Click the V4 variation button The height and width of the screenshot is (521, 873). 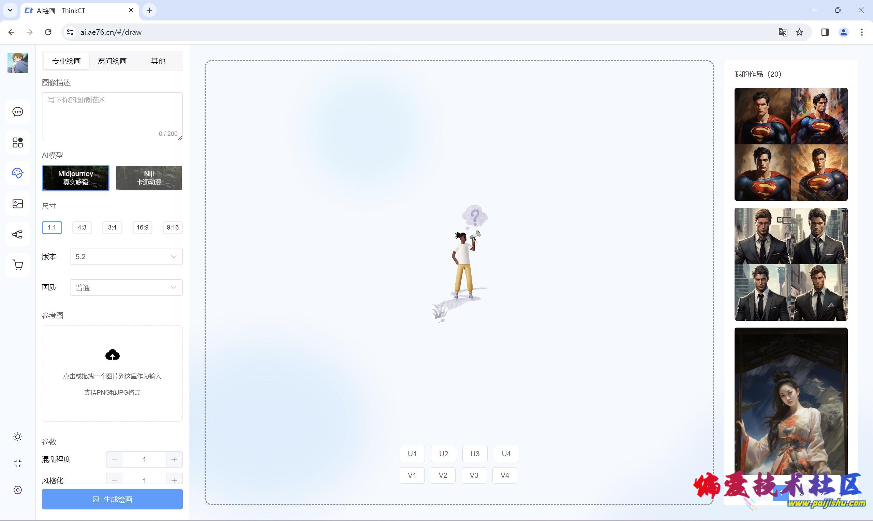tap(505, 475)
